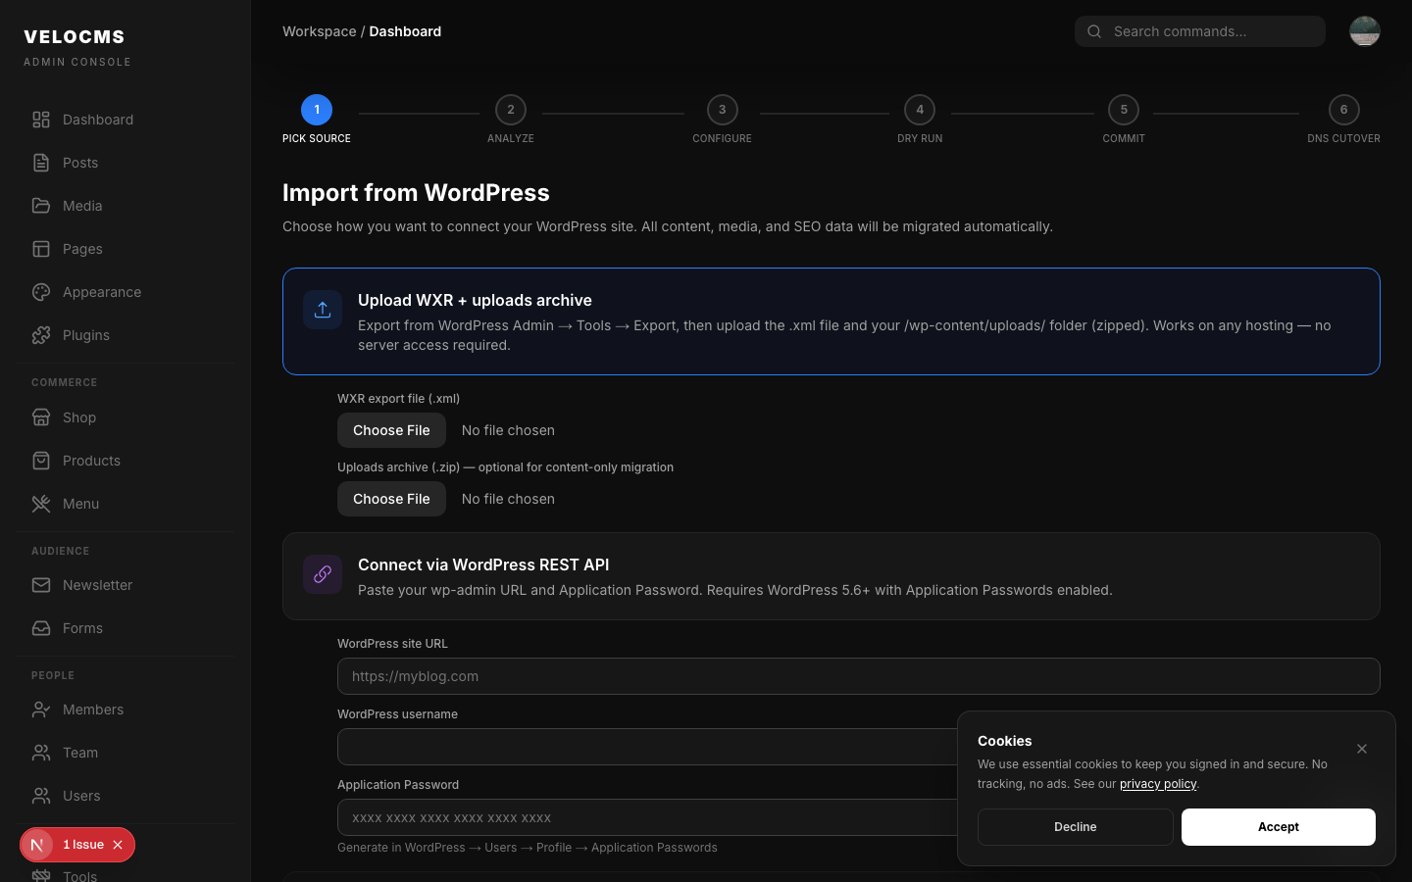Accept cookies in the banner
Screen dimensions: 1412x882
(x=1278, y=827)
